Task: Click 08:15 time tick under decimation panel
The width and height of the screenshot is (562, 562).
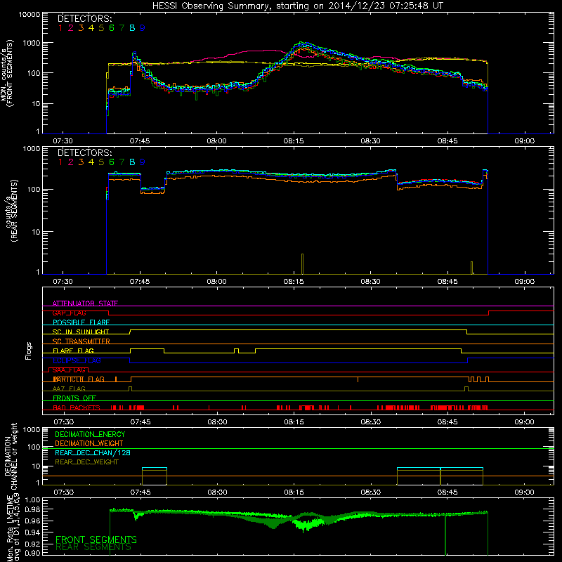Action: tap(294, 492)
